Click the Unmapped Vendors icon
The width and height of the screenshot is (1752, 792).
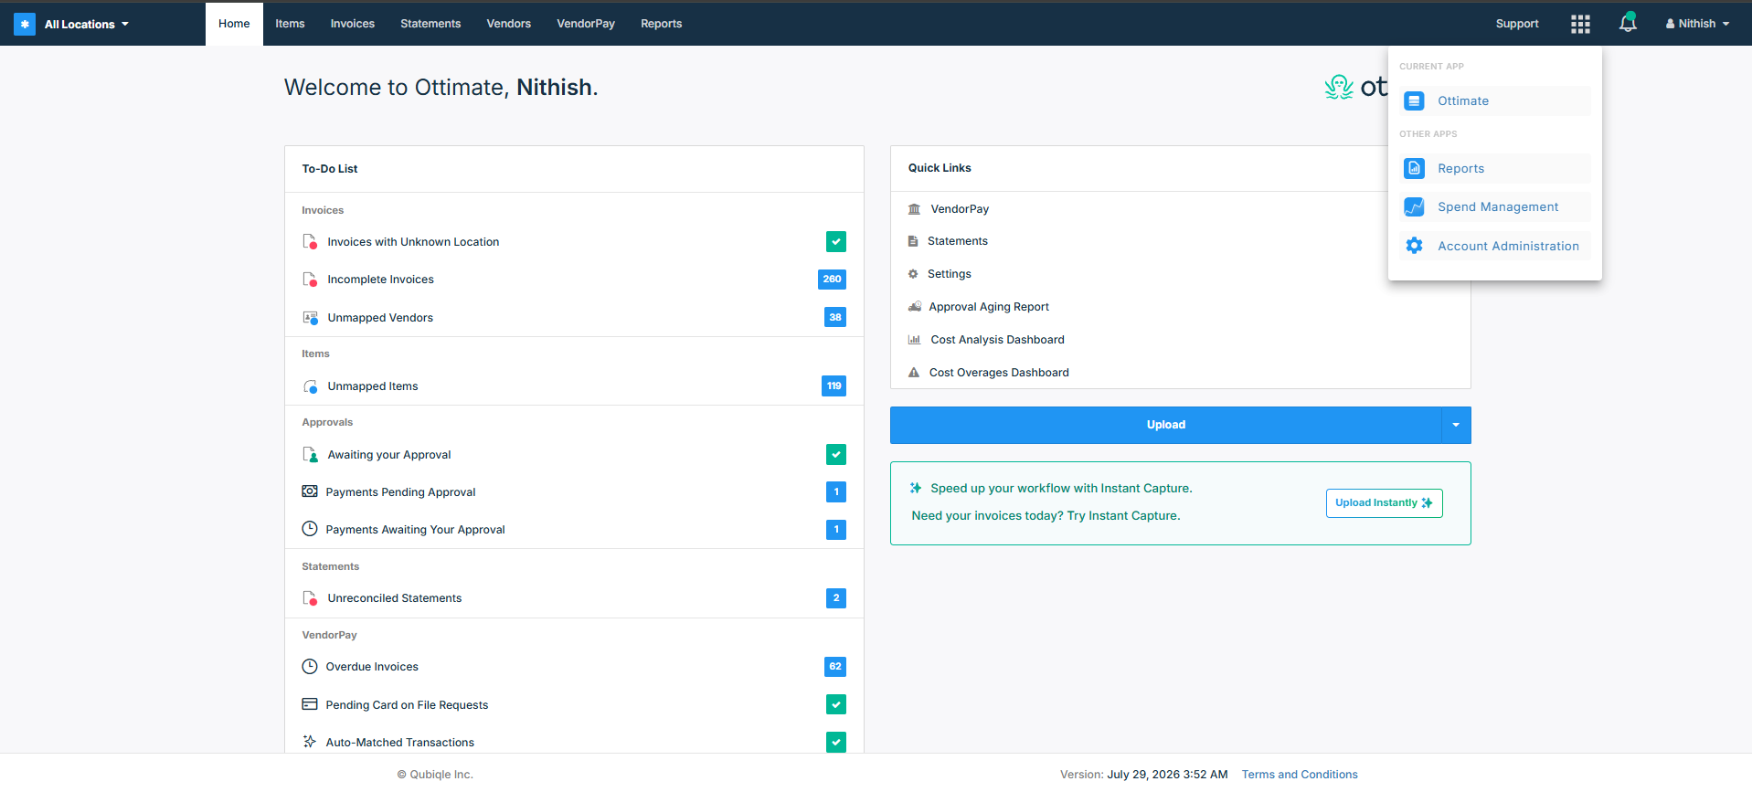pyautogui.click(x=310, y=318)
